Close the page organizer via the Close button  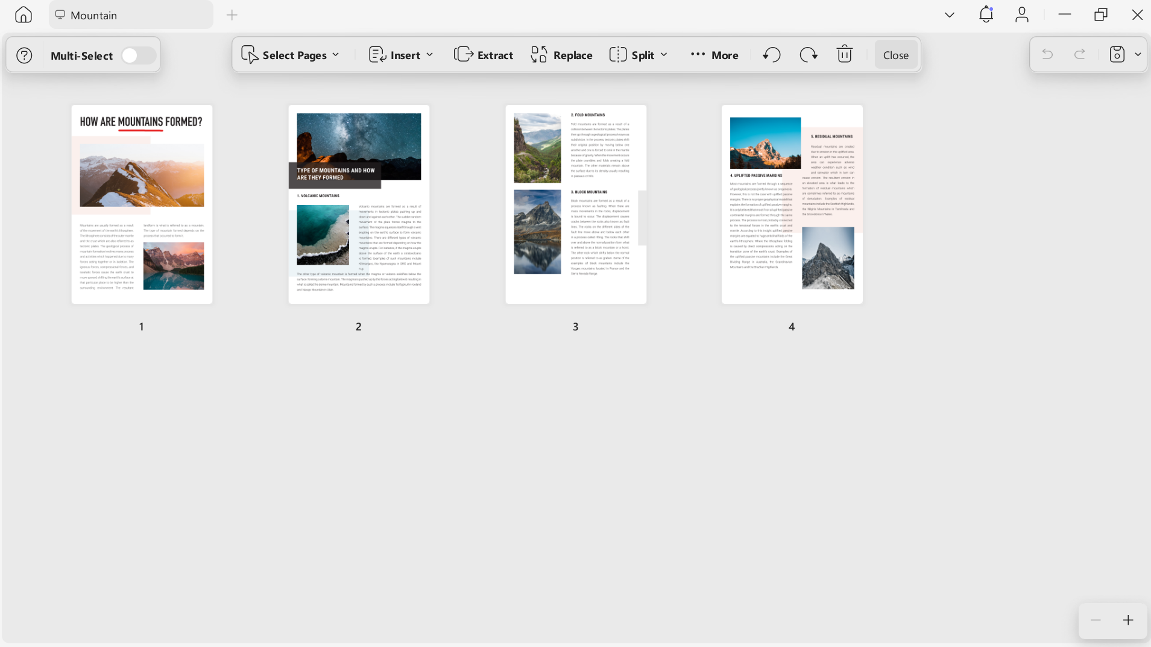pos(895,55)
